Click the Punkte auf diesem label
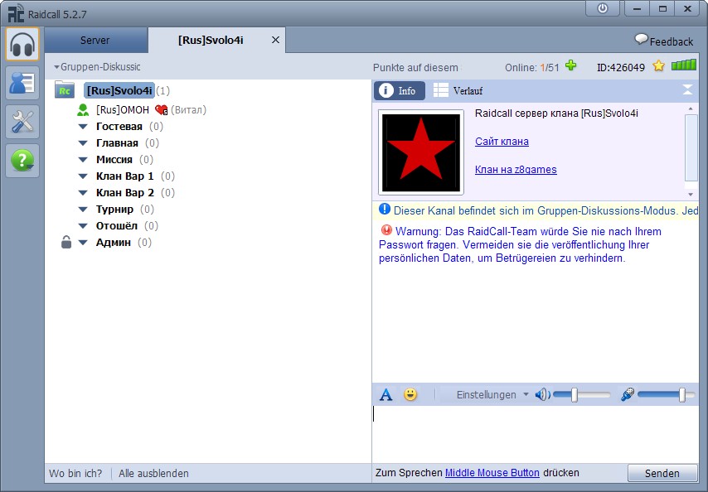This screenshot has width=708, height=492. click(x=415, y=68)
